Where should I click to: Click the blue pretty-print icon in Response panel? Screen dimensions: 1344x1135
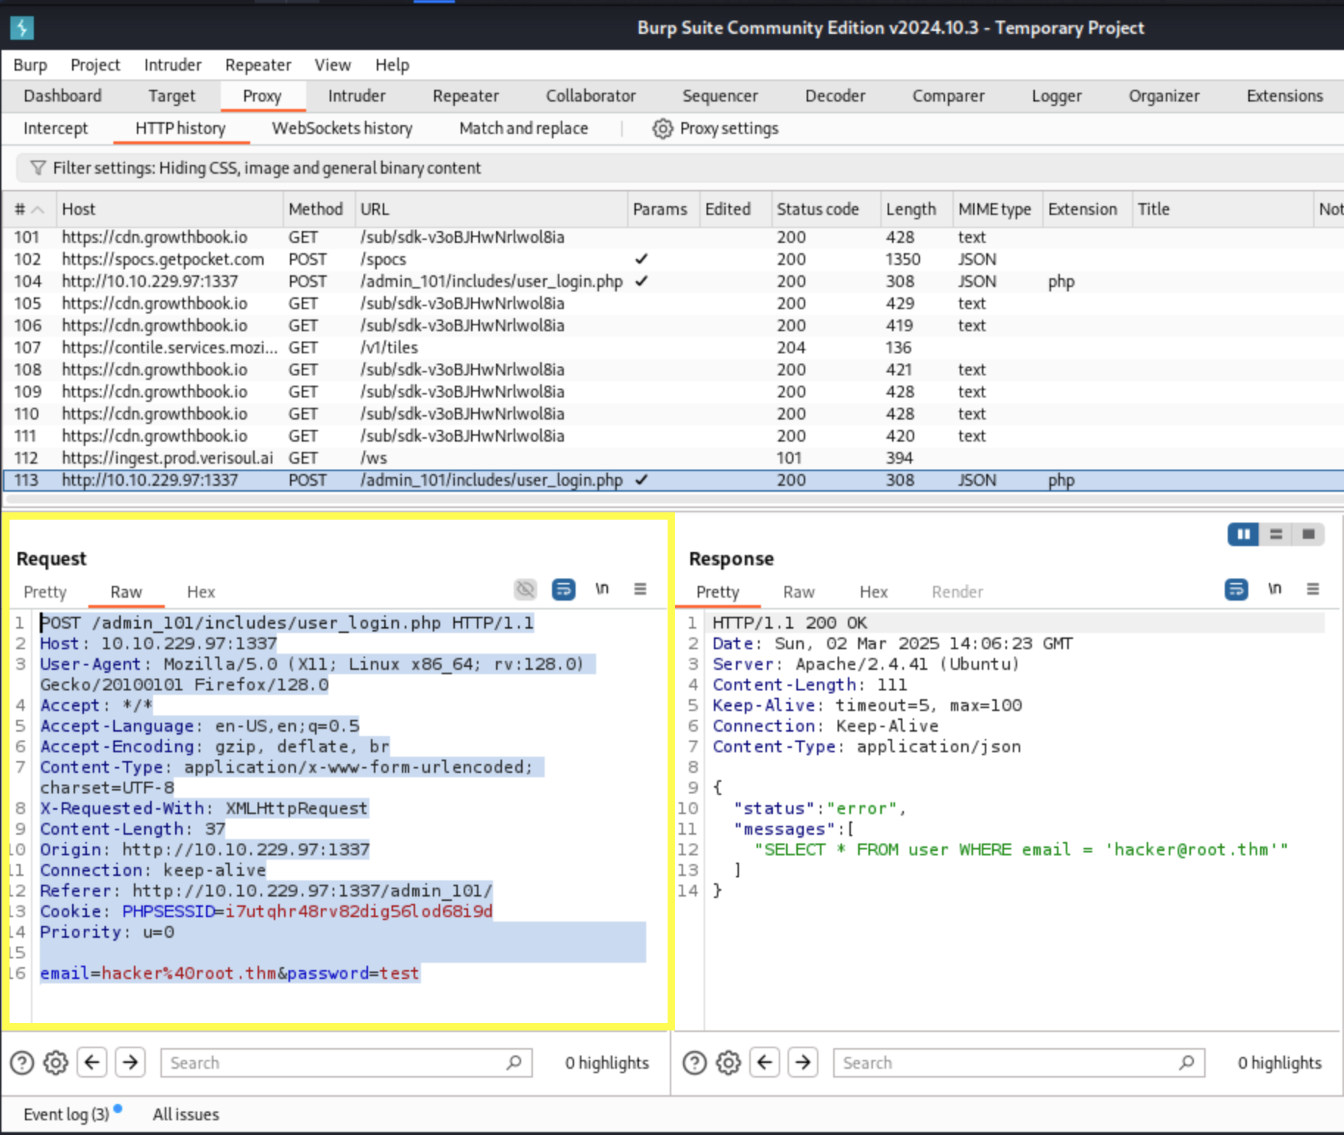[x=1237, y=590]
